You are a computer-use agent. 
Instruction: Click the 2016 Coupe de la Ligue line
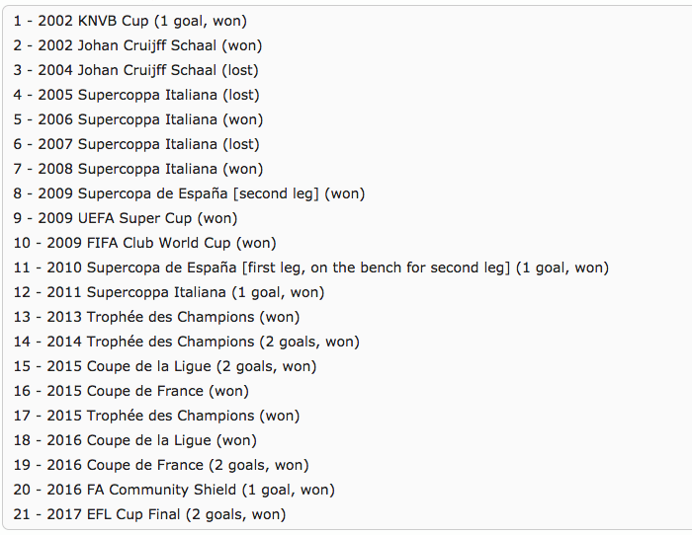point(135,440)
